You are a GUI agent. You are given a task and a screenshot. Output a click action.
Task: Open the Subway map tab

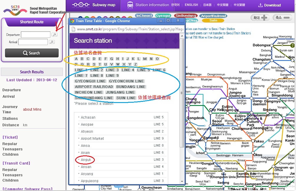(x=94, y=5)
